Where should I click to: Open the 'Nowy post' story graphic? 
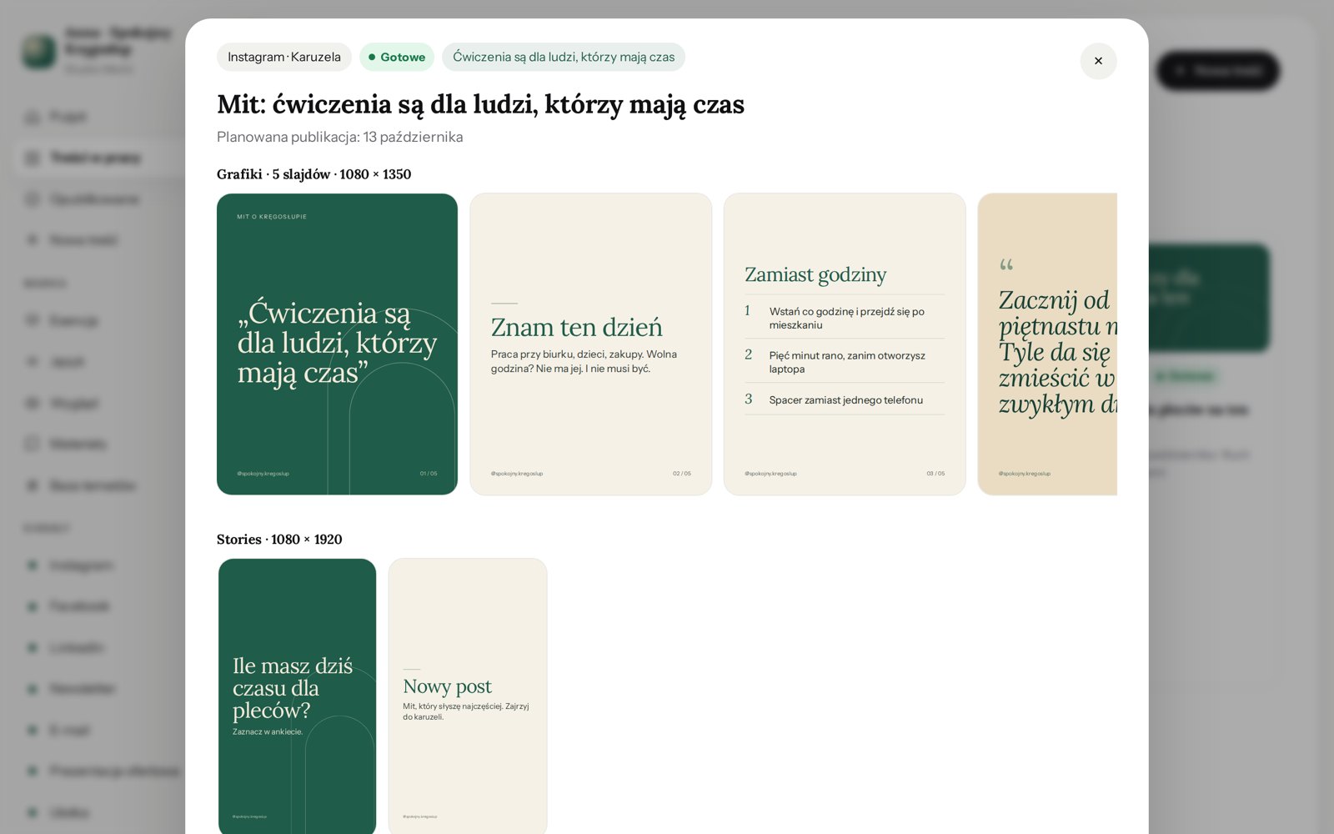[x=468, y=696]
